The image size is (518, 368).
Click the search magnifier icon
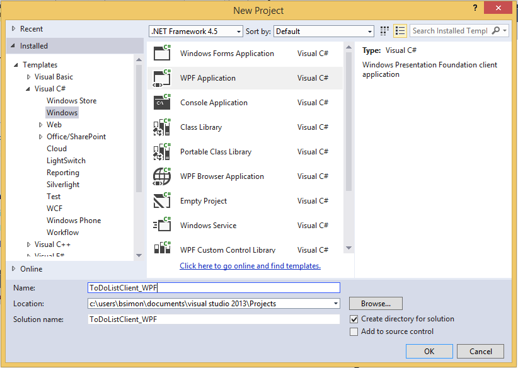point(496,30)
